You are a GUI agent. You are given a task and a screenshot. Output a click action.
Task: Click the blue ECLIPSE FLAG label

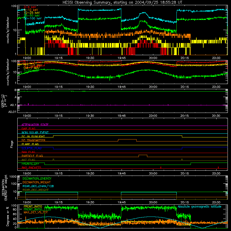click(31, 148)
